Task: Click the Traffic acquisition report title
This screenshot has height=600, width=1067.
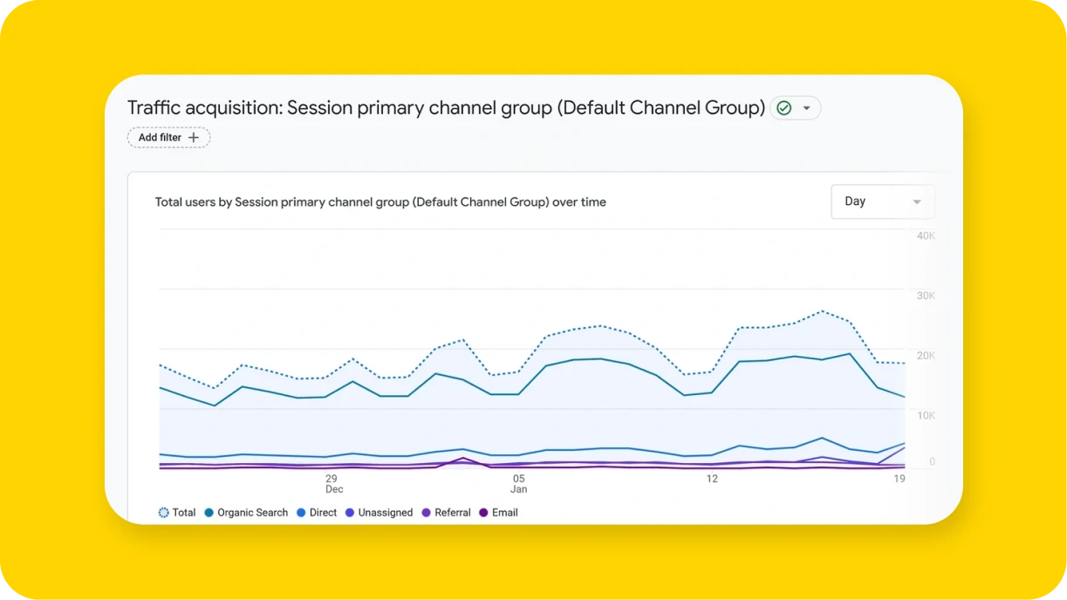Action: (445, 107)
